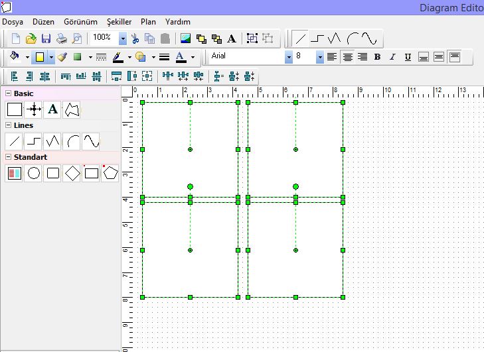The height and width of the screenshot is (352, 484).
Task: Open the line thickness icon
Action: pyautogui.click(x=164, y=57)
